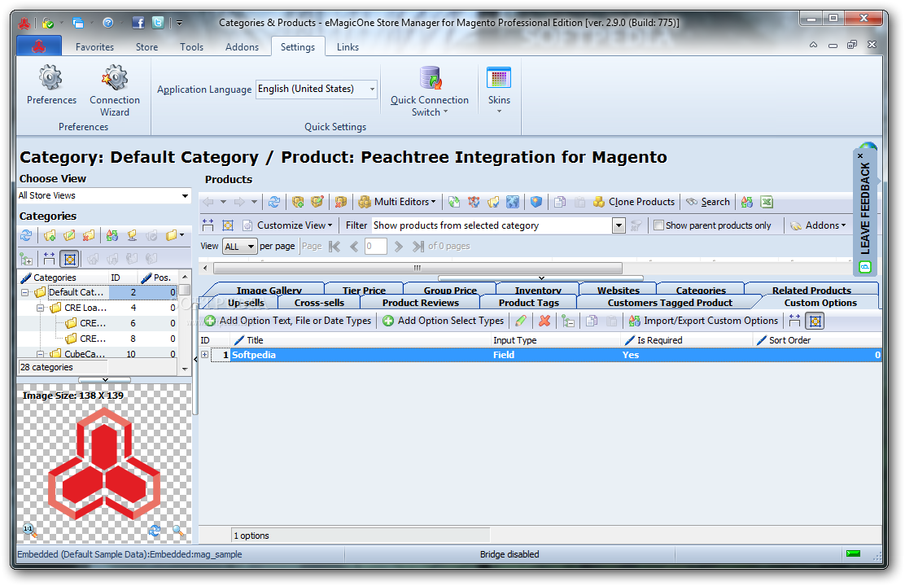Open the Store ribbon tab
Screen dimensions: 905x586
tap(146, 46)
